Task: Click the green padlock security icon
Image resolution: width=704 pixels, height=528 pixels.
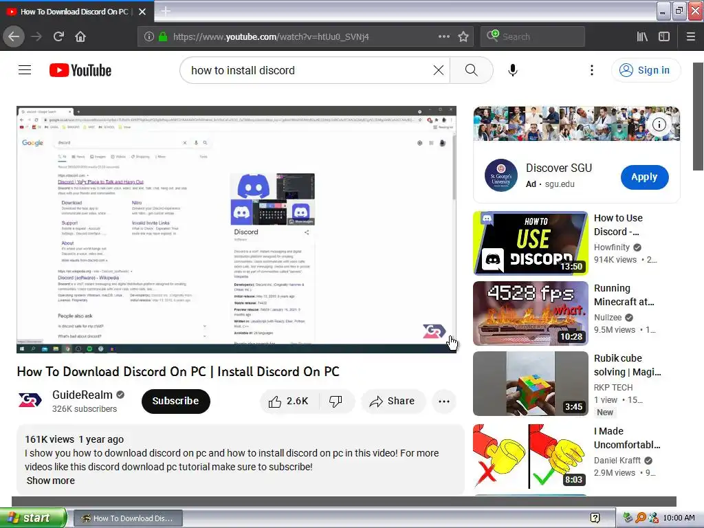Action: pos(163,37)
